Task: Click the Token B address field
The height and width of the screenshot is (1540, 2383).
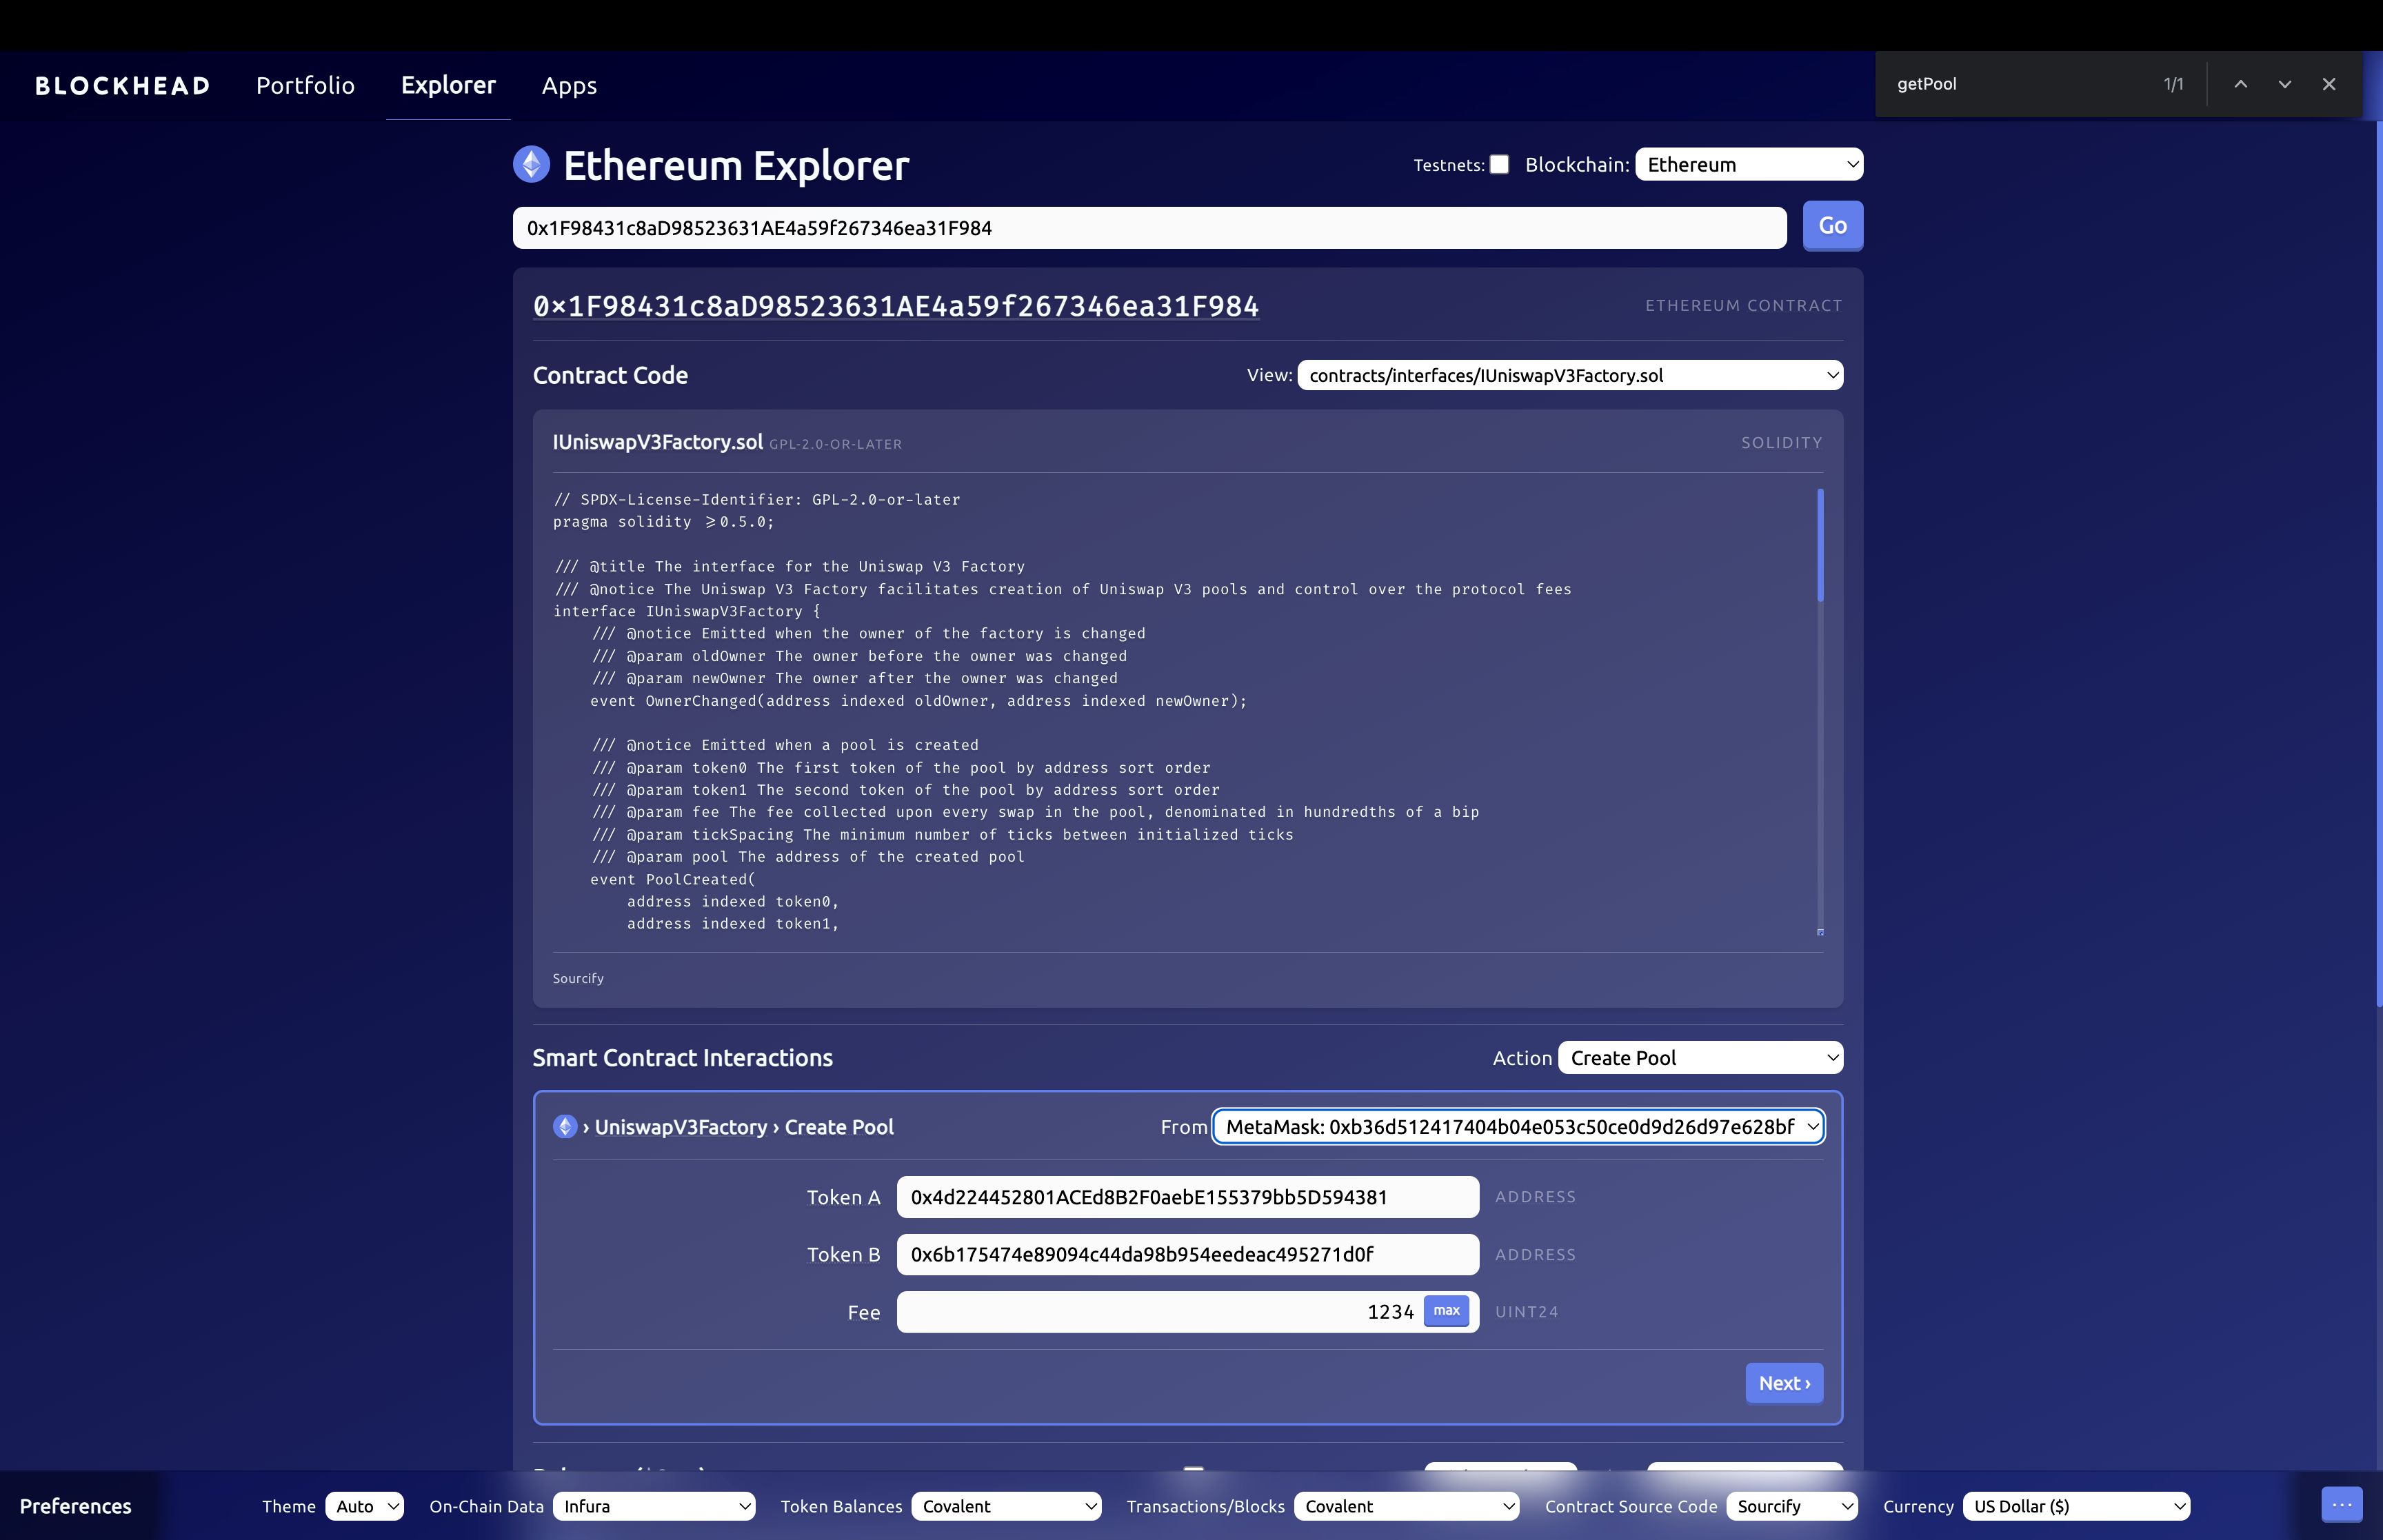Action: (1187, 1254)
